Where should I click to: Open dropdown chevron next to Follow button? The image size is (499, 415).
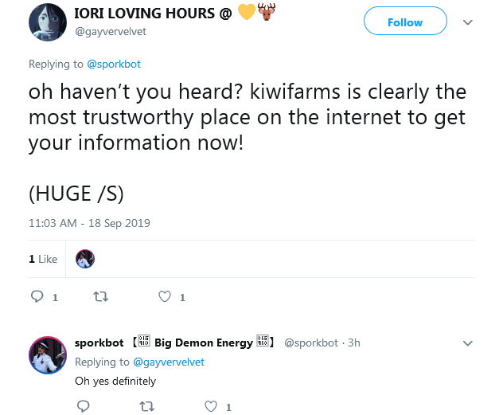tap(467, 22)
